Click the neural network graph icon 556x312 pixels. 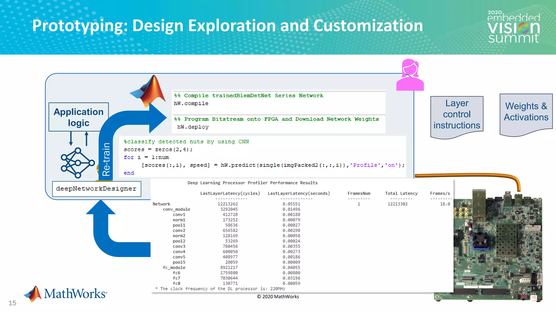[77, 163]
